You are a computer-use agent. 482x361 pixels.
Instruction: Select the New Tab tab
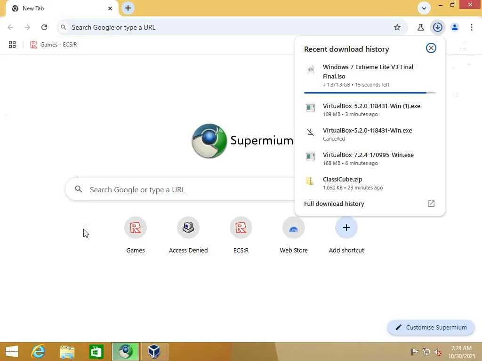coord(62,8)
